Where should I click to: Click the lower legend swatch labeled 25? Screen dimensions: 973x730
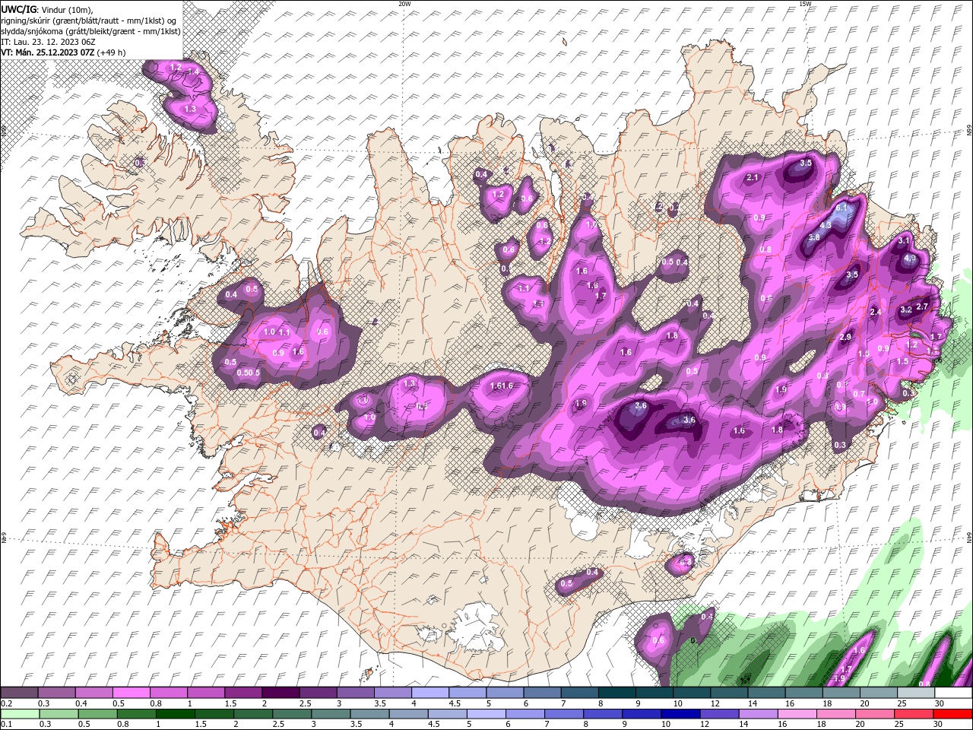913,714
